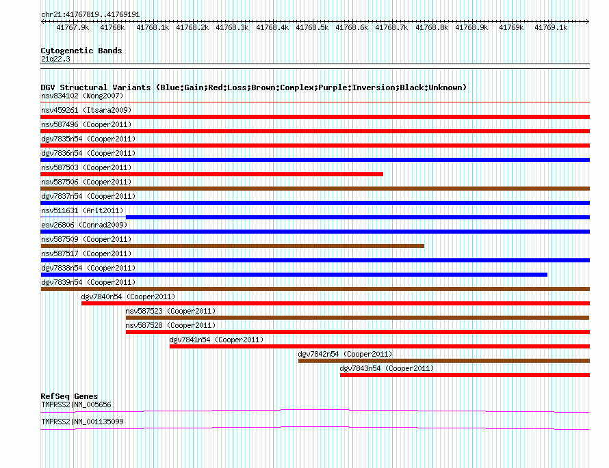Click the dgv7838n54 (Cooper2011) label
The width and height of the screenshot is (609, 468).
(88, 268)
